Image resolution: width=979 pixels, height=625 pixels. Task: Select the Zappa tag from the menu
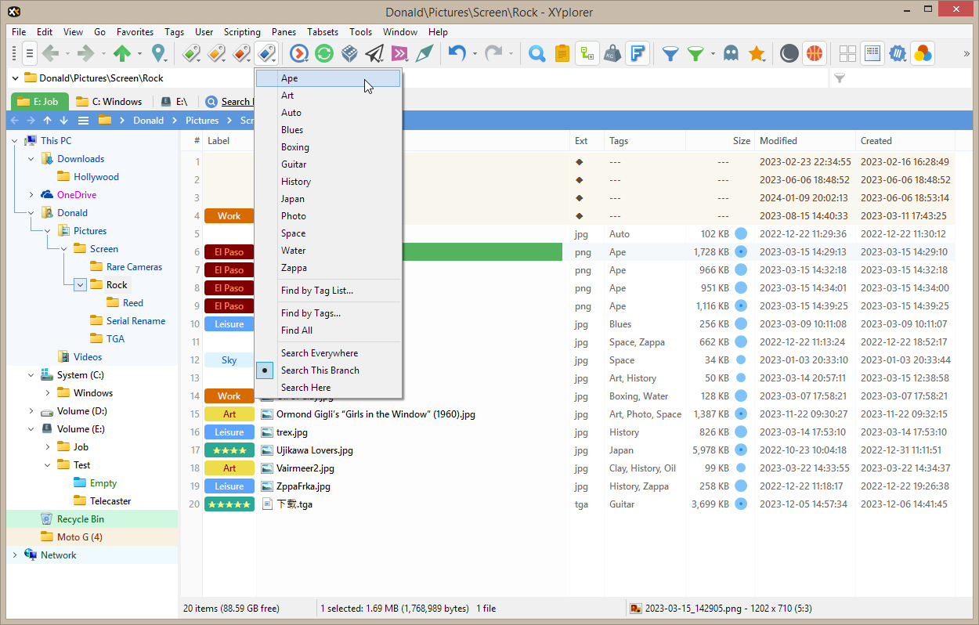tap(294, 268)
